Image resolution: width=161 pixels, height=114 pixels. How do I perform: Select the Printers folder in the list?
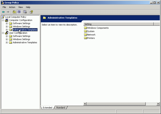(91, 38)
